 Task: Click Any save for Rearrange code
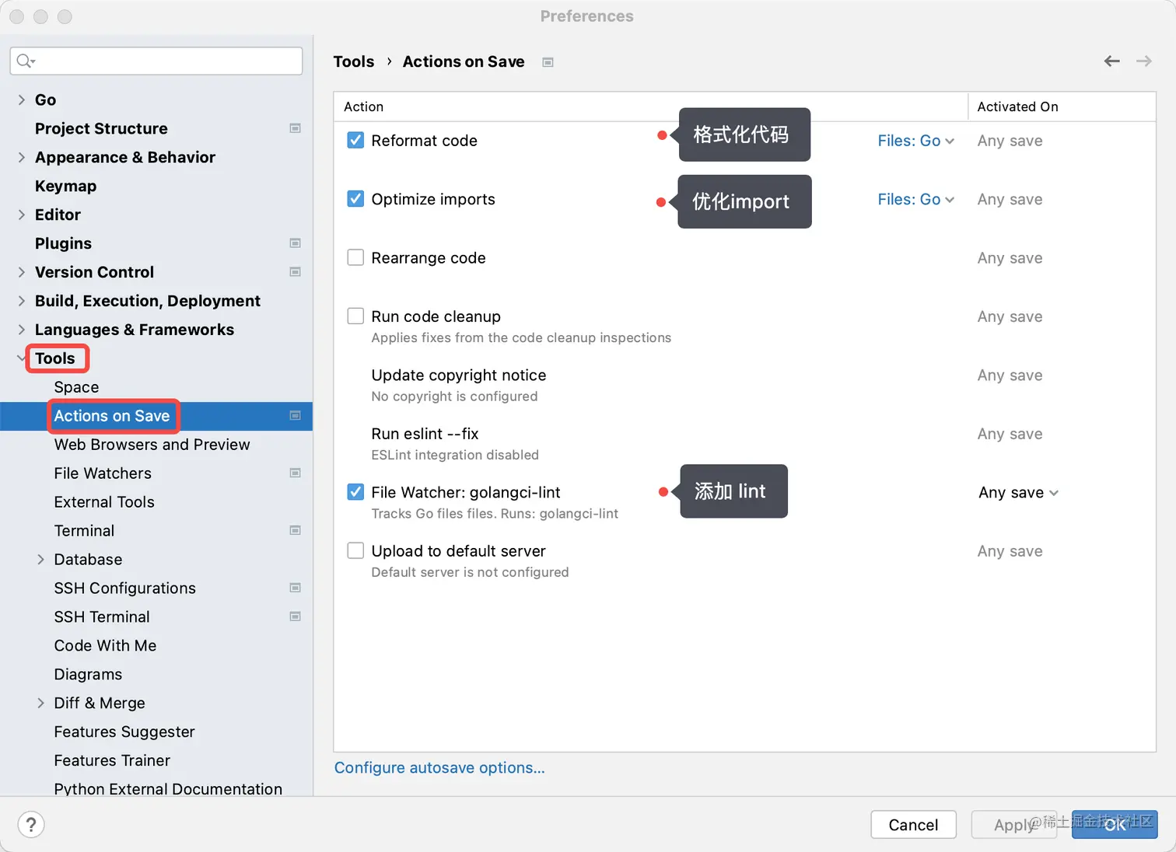tap(1010, 258)
